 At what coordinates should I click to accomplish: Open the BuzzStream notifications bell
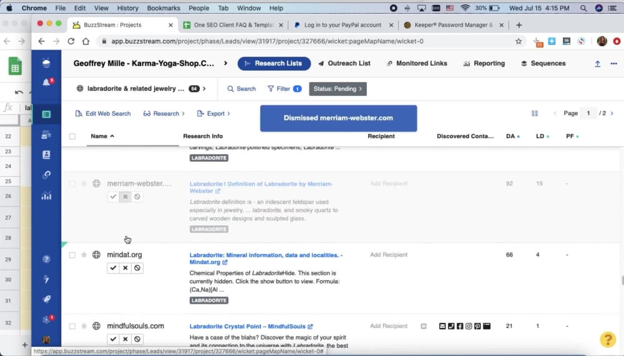47,83
